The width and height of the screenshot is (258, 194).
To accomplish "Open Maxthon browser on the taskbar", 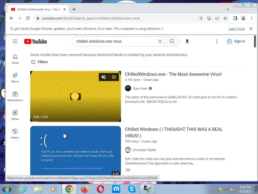I will point(116,189).
